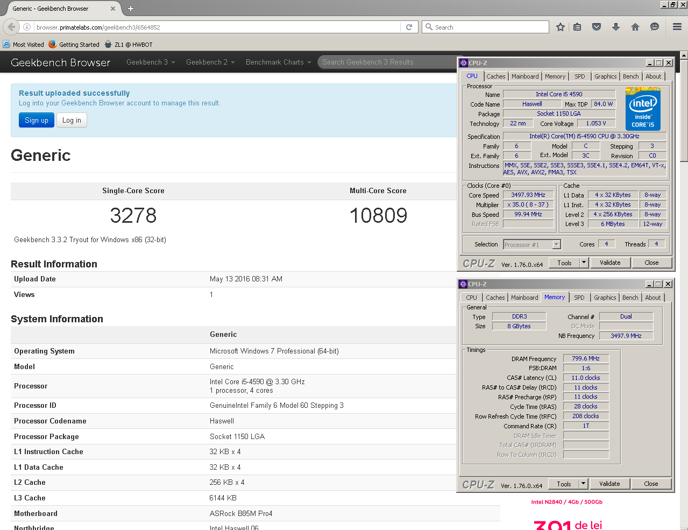Focus the Search Geekbench 3 Results field
Screen dimensions: 688x530
(387, 62)
